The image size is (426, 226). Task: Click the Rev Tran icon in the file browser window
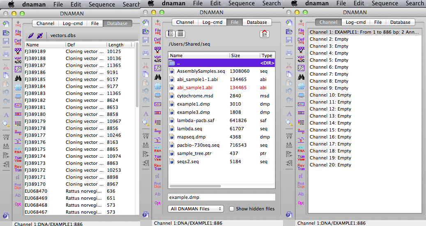point(158,167)
